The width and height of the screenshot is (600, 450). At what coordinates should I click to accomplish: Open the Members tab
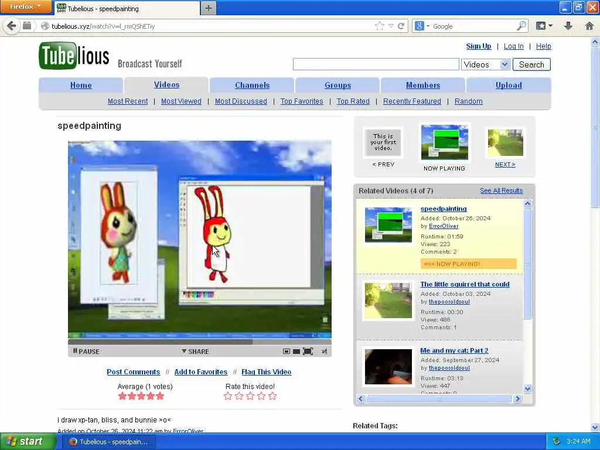click(423, 85)
